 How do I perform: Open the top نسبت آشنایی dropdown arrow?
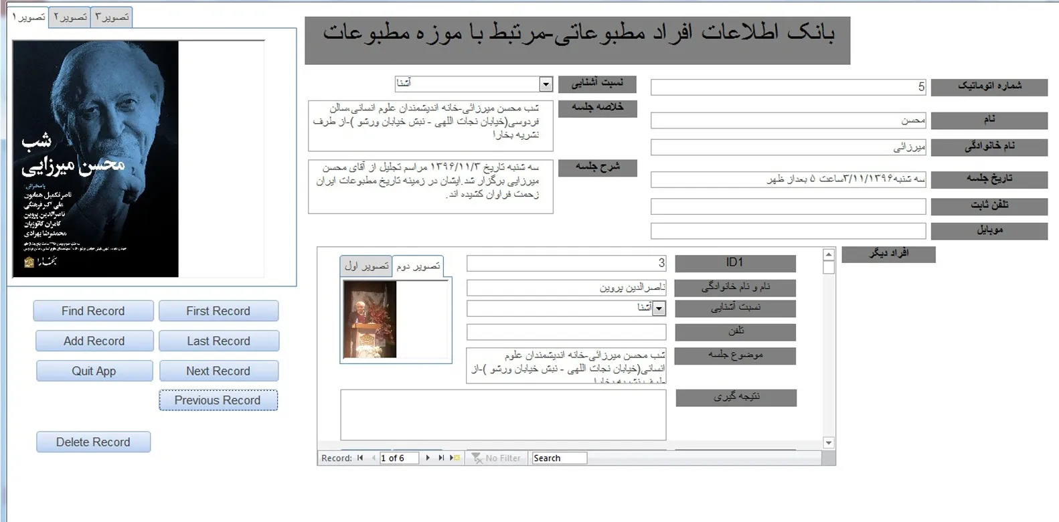546,84
